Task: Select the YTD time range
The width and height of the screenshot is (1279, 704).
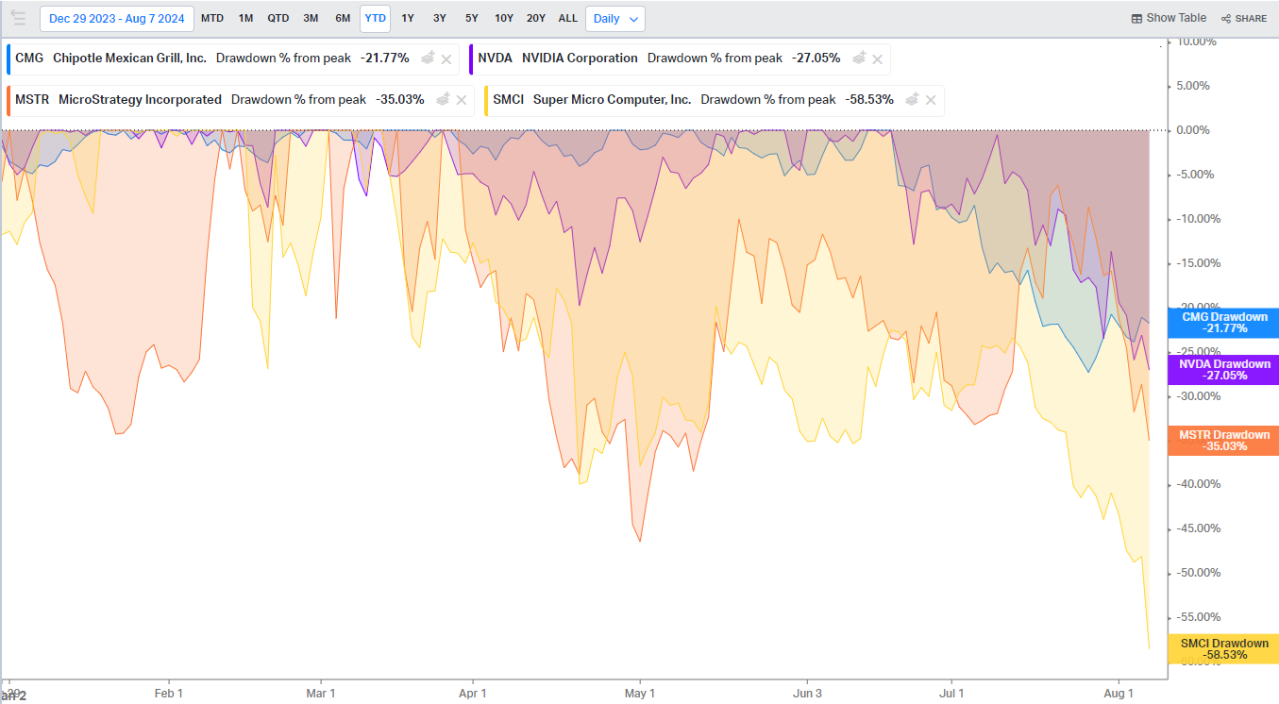Action: point(376,19)
